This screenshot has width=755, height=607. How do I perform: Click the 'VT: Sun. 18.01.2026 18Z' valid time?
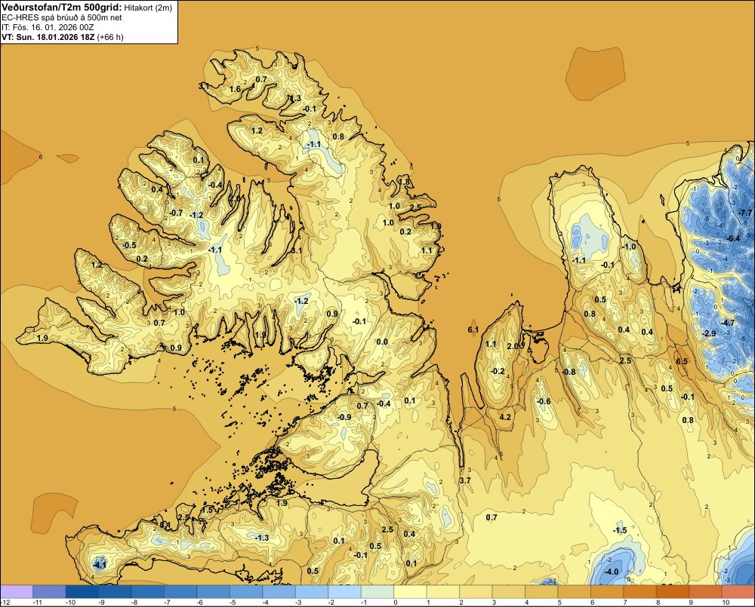tap(48, 37)
